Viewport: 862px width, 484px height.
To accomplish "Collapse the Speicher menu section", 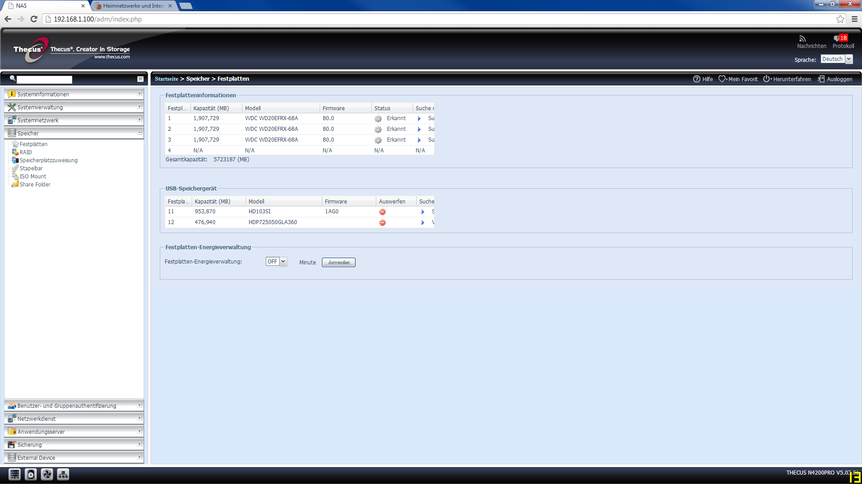I will 140,133.
